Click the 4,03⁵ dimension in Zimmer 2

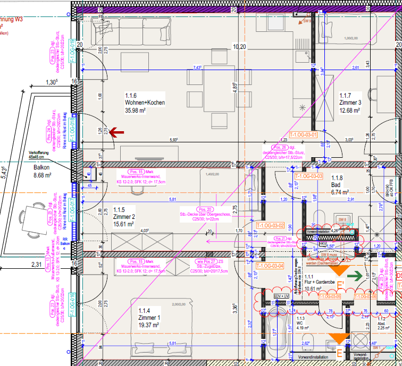144,231
